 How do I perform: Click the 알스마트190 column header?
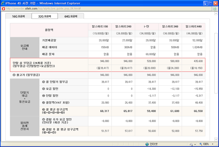pyautogui.click(x=100, y=27)
